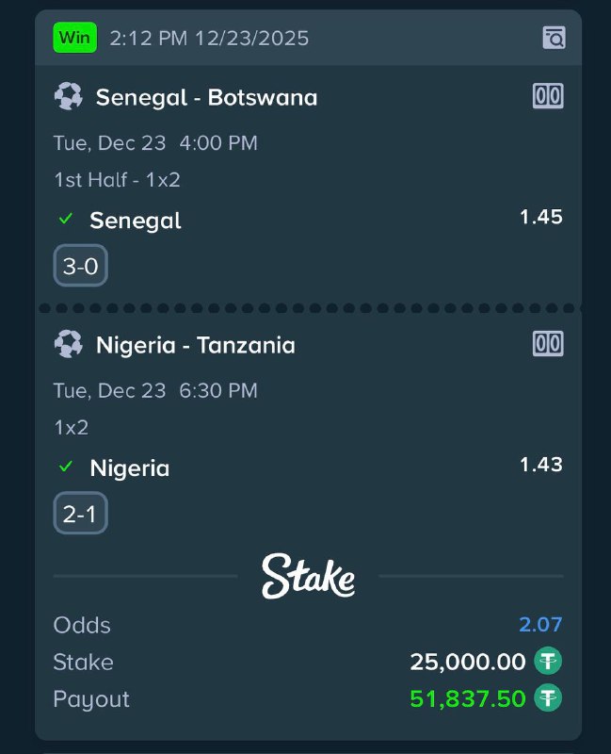The height and width of the screenshot is (754, 611).
Task: Click the green checkmark beside Senegal
Action: (x=66, y=220)
